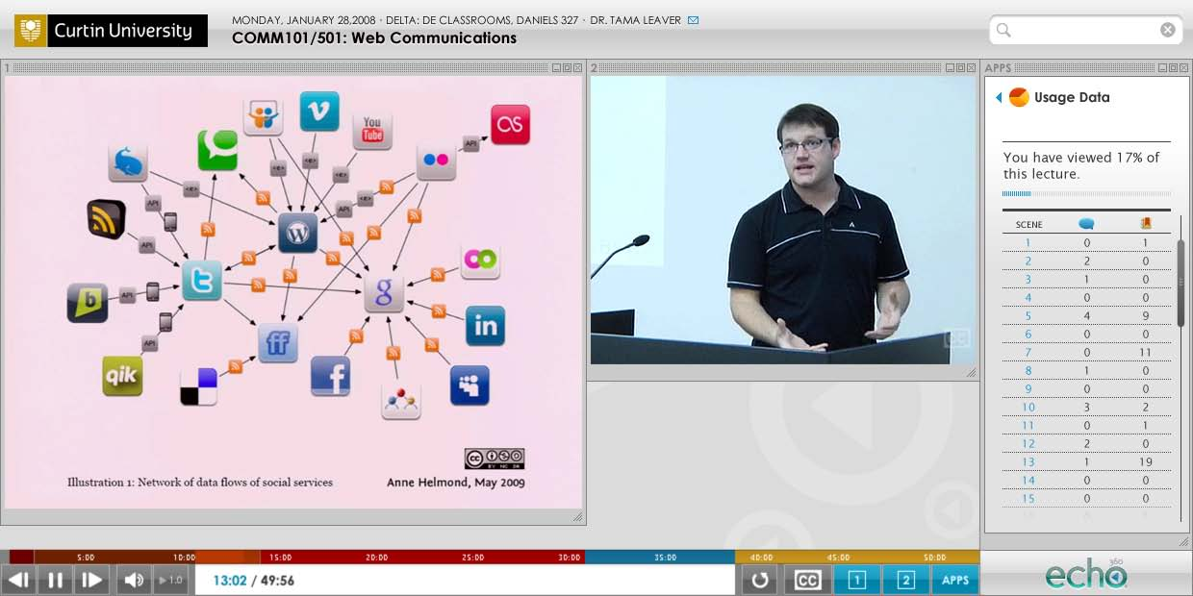Email Dr. Tama Leaver via envelope icon
This screenshot has height=596, width=1193.
coord(694,20)
